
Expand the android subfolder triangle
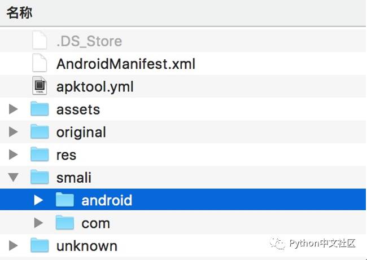[38, 200]
